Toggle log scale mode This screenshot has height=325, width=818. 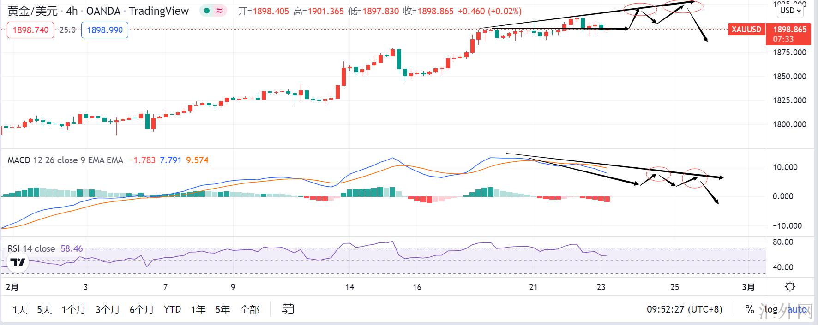tap(771, 309)
